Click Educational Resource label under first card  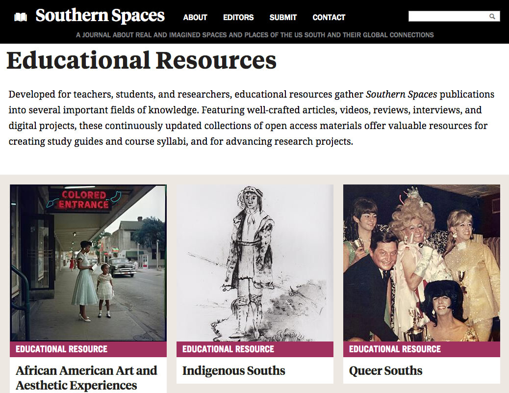pyautogui.click(x=61, y=349)
